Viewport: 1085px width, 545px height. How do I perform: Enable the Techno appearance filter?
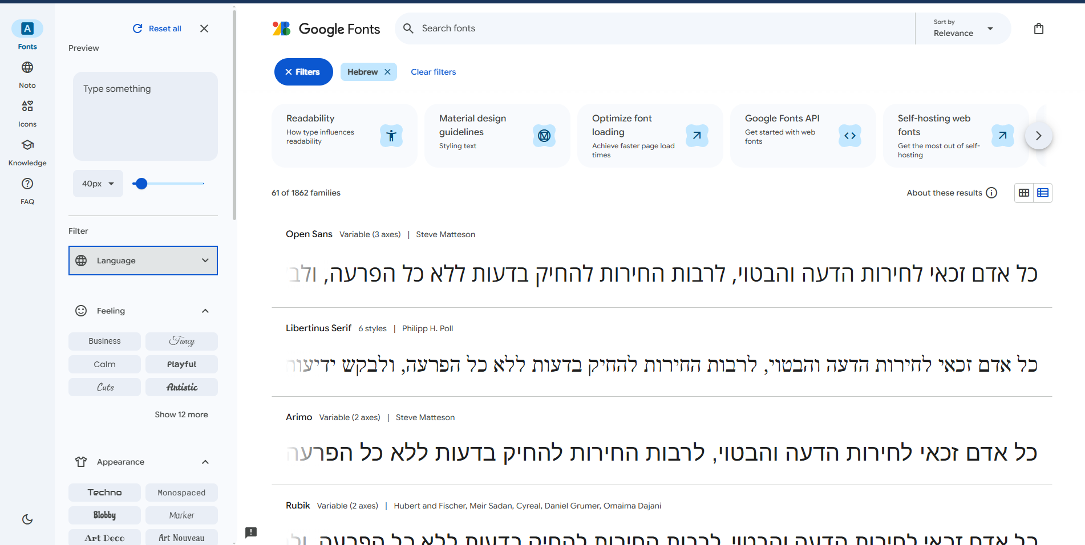pos(104,492)
